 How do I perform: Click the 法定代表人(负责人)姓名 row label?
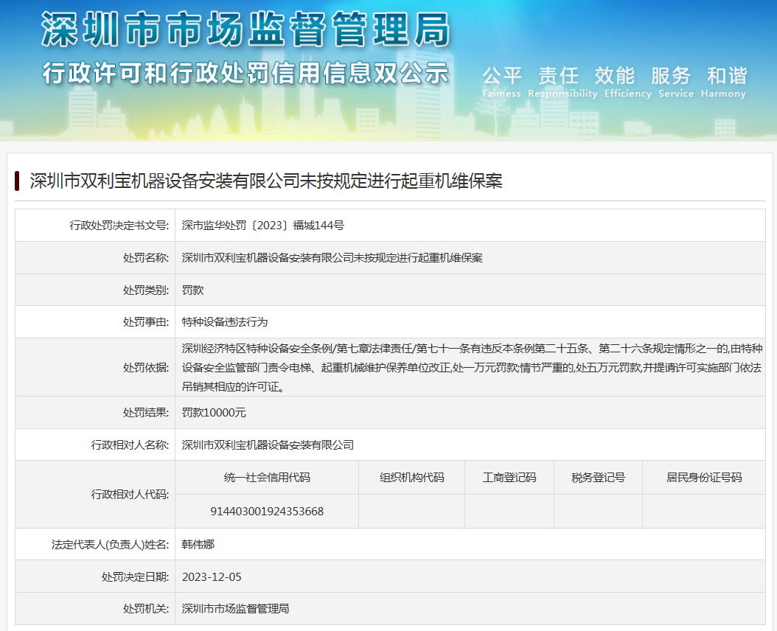click(x=110, y=545)
